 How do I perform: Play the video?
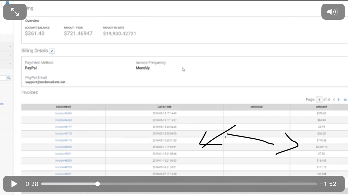14,184
